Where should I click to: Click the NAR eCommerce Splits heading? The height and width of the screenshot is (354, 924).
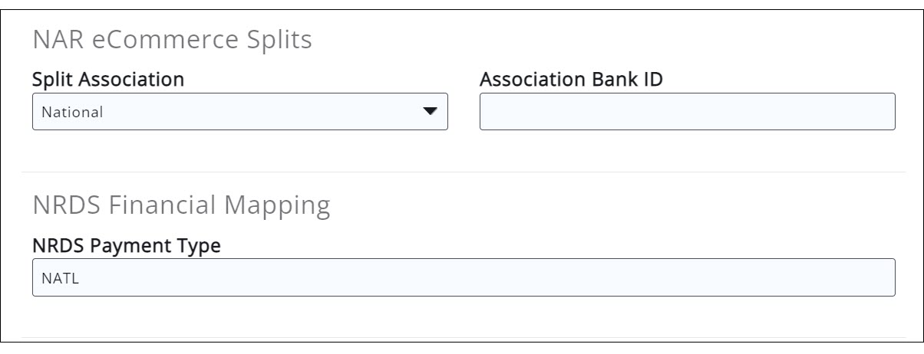click(x=172, y=40)
